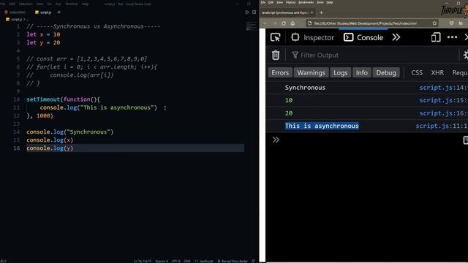The width and height of the screenshot is (468, 263).
Task: Open new tab with plus icon in Firefox
Action: [x=322, y=13]
